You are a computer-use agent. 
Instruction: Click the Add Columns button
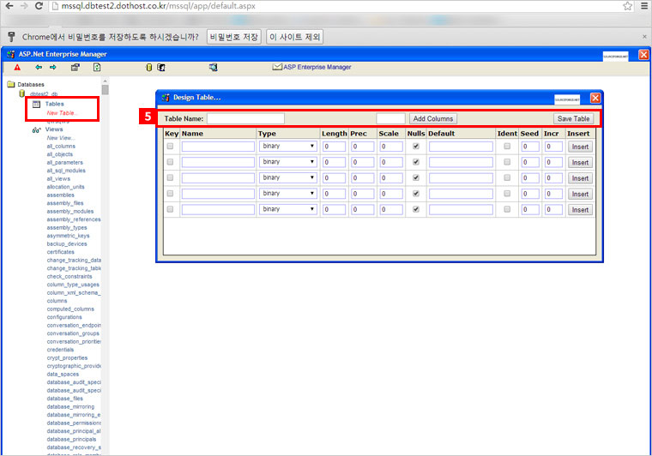432,118
